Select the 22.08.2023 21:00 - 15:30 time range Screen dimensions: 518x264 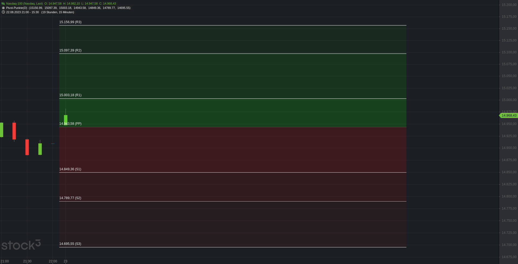coord(22,12)
